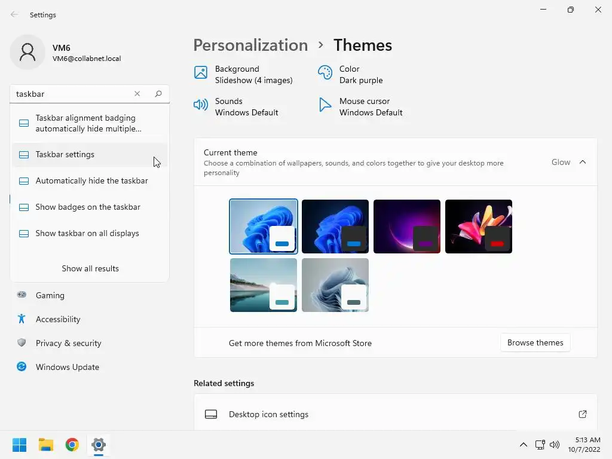Image resolution: width=612 pixels, height=459 pixels.
Task: Click the Background picture icon
Action: 201,72
